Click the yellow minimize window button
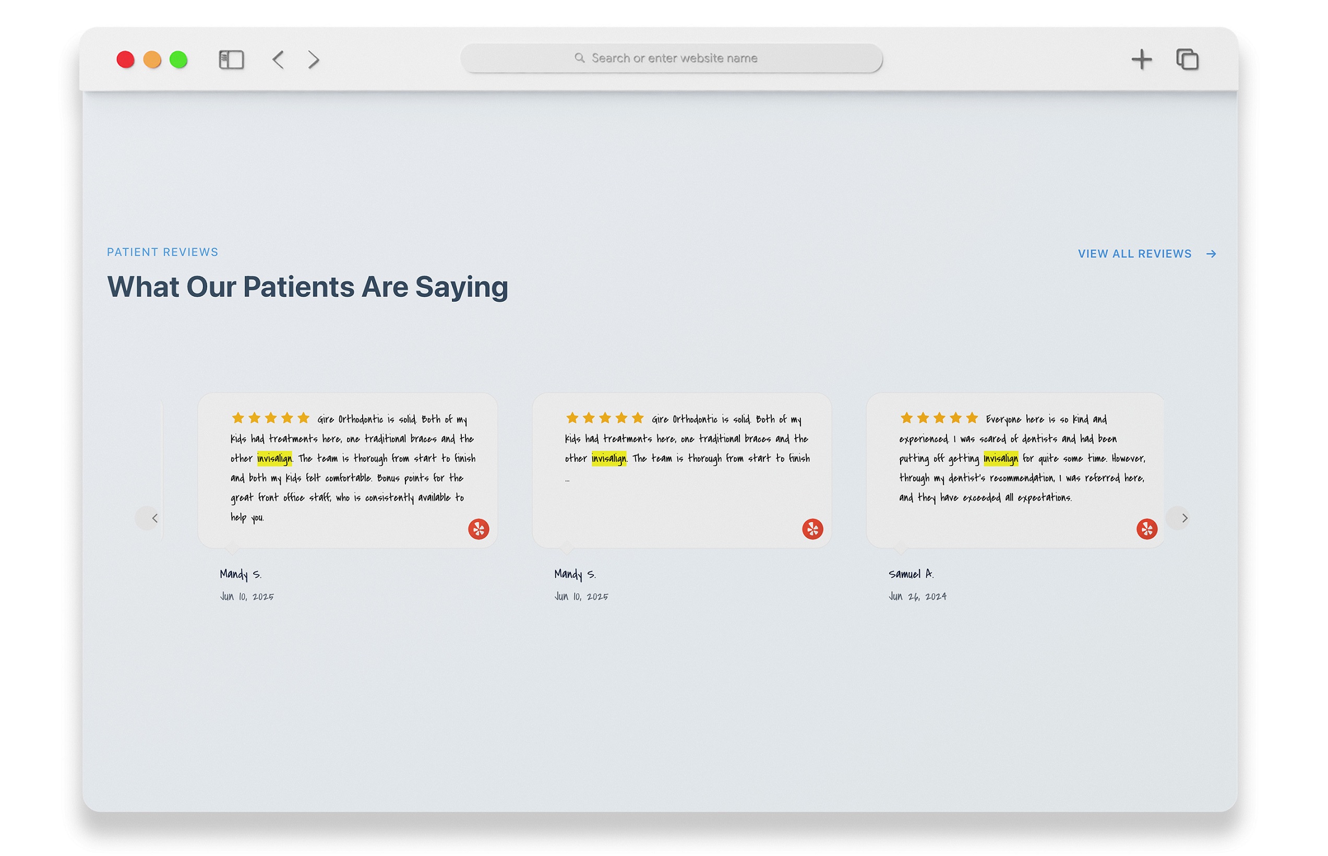The height and width of the screenshot is (856, 1328). (x=152, y=60)
